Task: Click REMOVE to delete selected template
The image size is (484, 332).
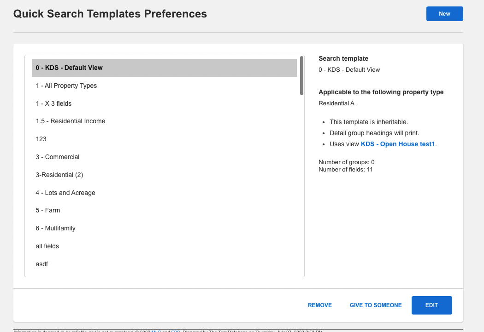Action: 319,305
